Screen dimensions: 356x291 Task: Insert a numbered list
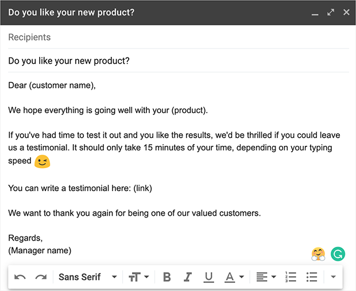(291, 277)
